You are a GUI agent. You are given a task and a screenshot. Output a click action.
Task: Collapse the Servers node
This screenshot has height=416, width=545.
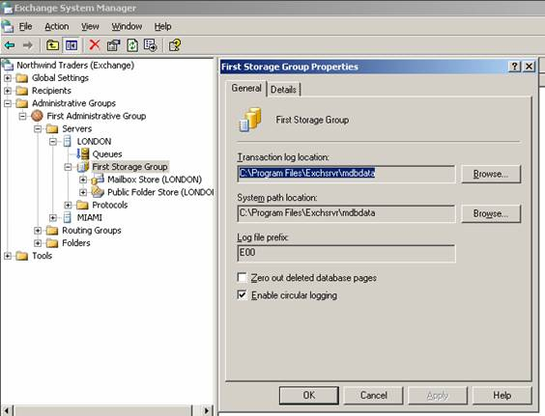pyautogui.click(x=38, y=128)
